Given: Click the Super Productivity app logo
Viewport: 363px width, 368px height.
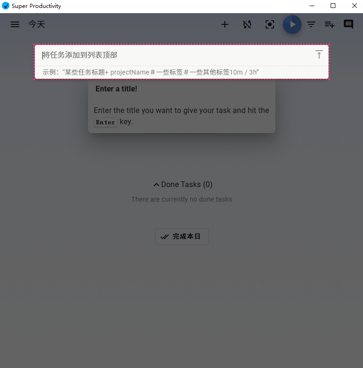Looking at the screenshot, I should pos(6,6).
